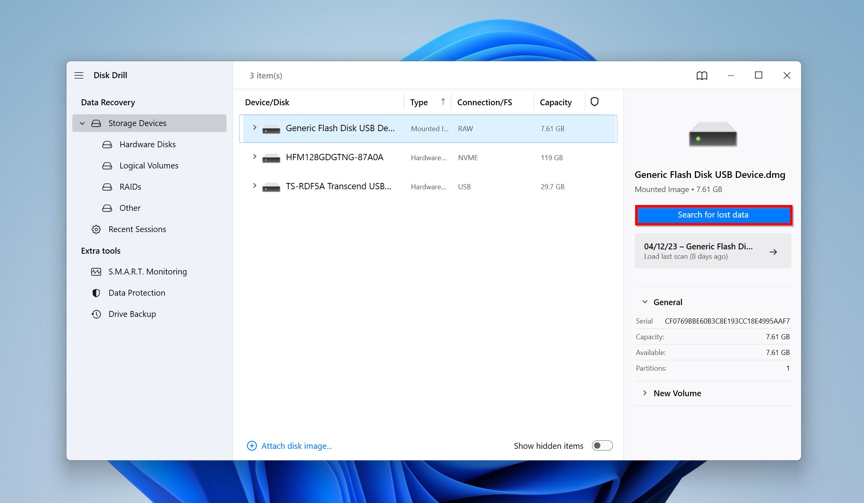Image resolution: width=864 pixels, height=503 pixels.
Task: Select the Logical Volumes icon
Action: (107, 165)
